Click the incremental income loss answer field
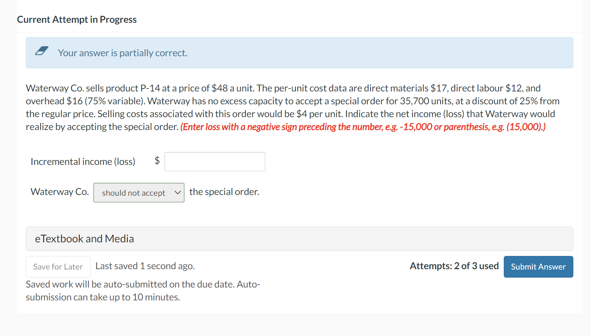 215,161
